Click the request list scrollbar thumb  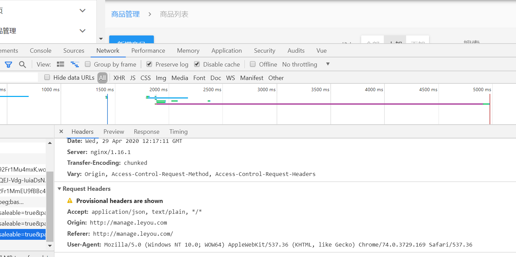tap(50, 207)
